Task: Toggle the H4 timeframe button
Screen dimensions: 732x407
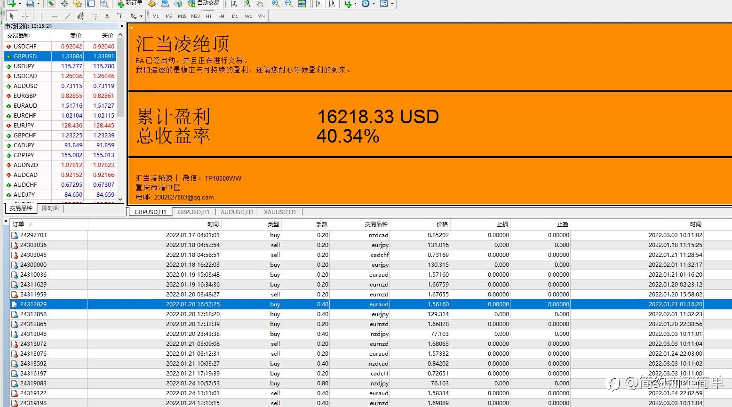Action: pyautogui.click(x=222, y=16)
